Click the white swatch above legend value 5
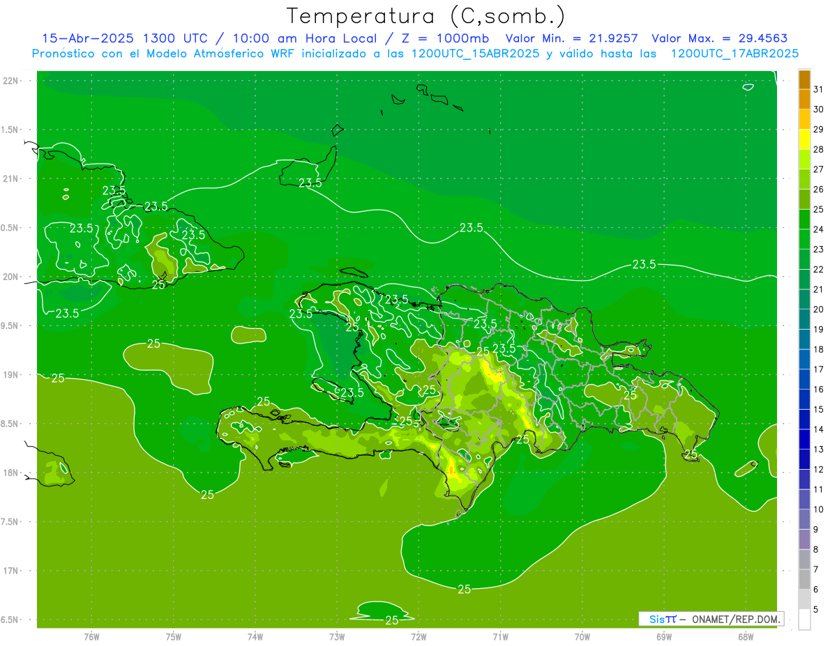Viewport: 837px width, 646px height. point(804,620)
